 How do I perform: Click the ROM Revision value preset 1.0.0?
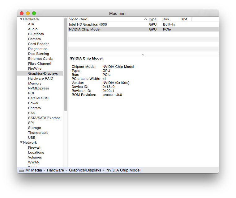(112, 95)
